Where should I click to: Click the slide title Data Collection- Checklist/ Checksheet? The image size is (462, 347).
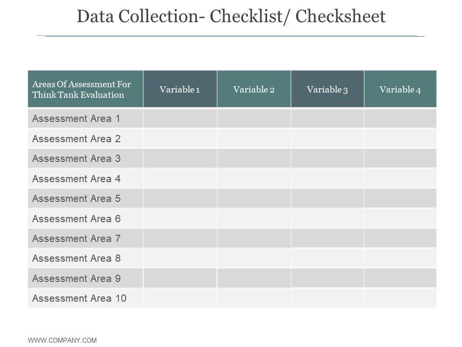[x=231, y=17]
